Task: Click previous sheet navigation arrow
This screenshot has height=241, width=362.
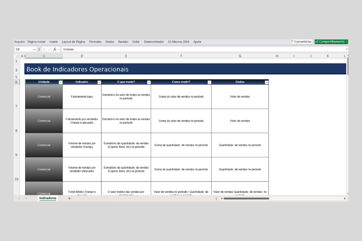Action: pyautogui.click(x=19, y=198)
